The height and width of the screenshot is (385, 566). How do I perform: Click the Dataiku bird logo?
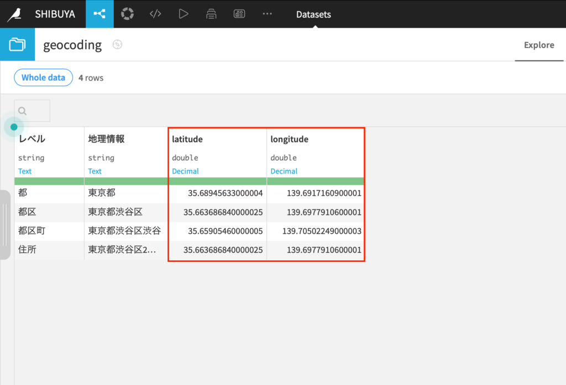pyautogui.click(x=15, y=14)
